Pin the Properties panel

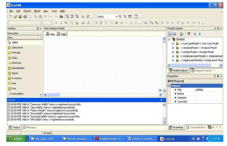coord(218,76)
